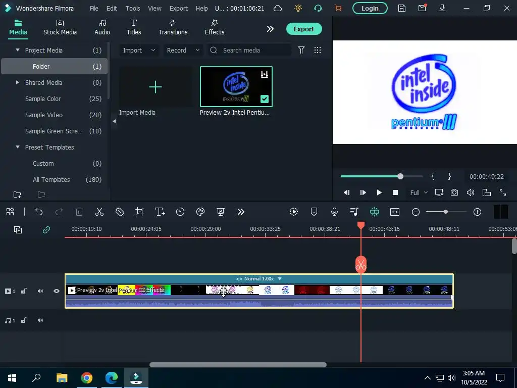Click the shopping cart icon
Image resolution: width=517 pixels, height=388 pixels.
(338, 8)
